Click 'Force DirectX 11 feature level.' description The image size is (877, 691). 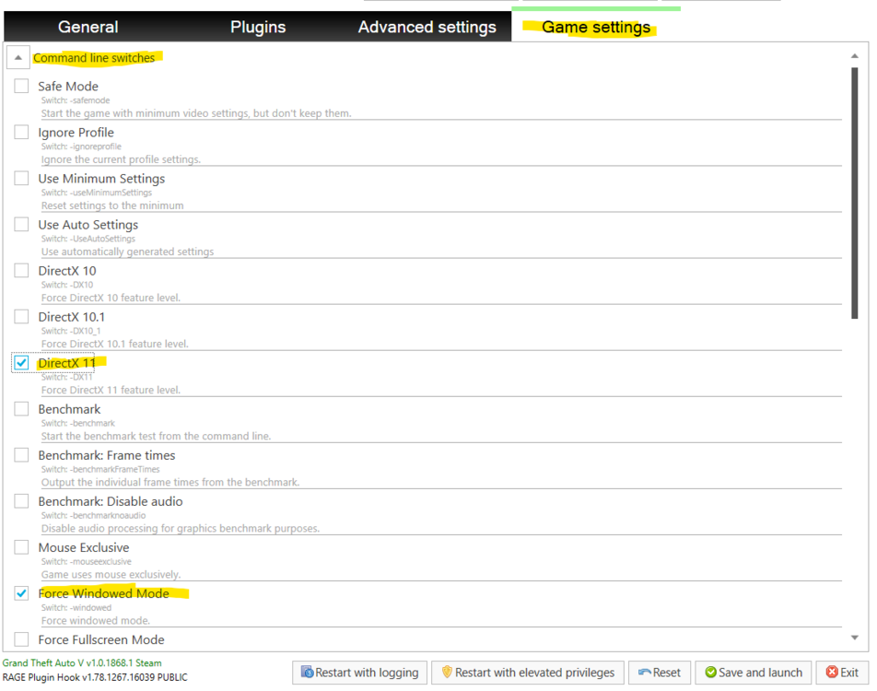pyautogui.click(x=111, y=390)
